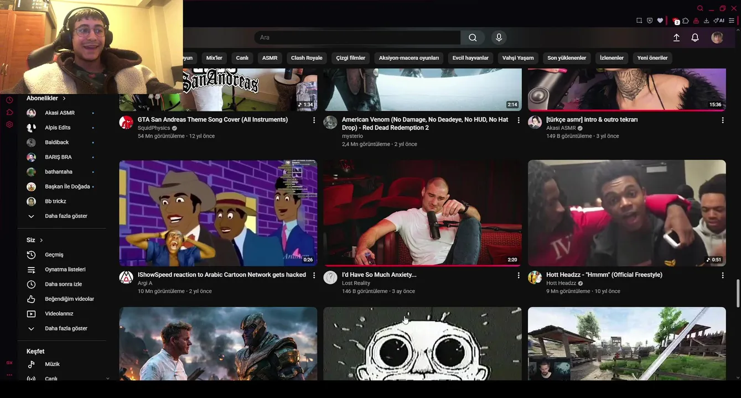Open options menu for GTA San Andreas Theme video
This screenshot has height=398, width=741.
[314, 120]
